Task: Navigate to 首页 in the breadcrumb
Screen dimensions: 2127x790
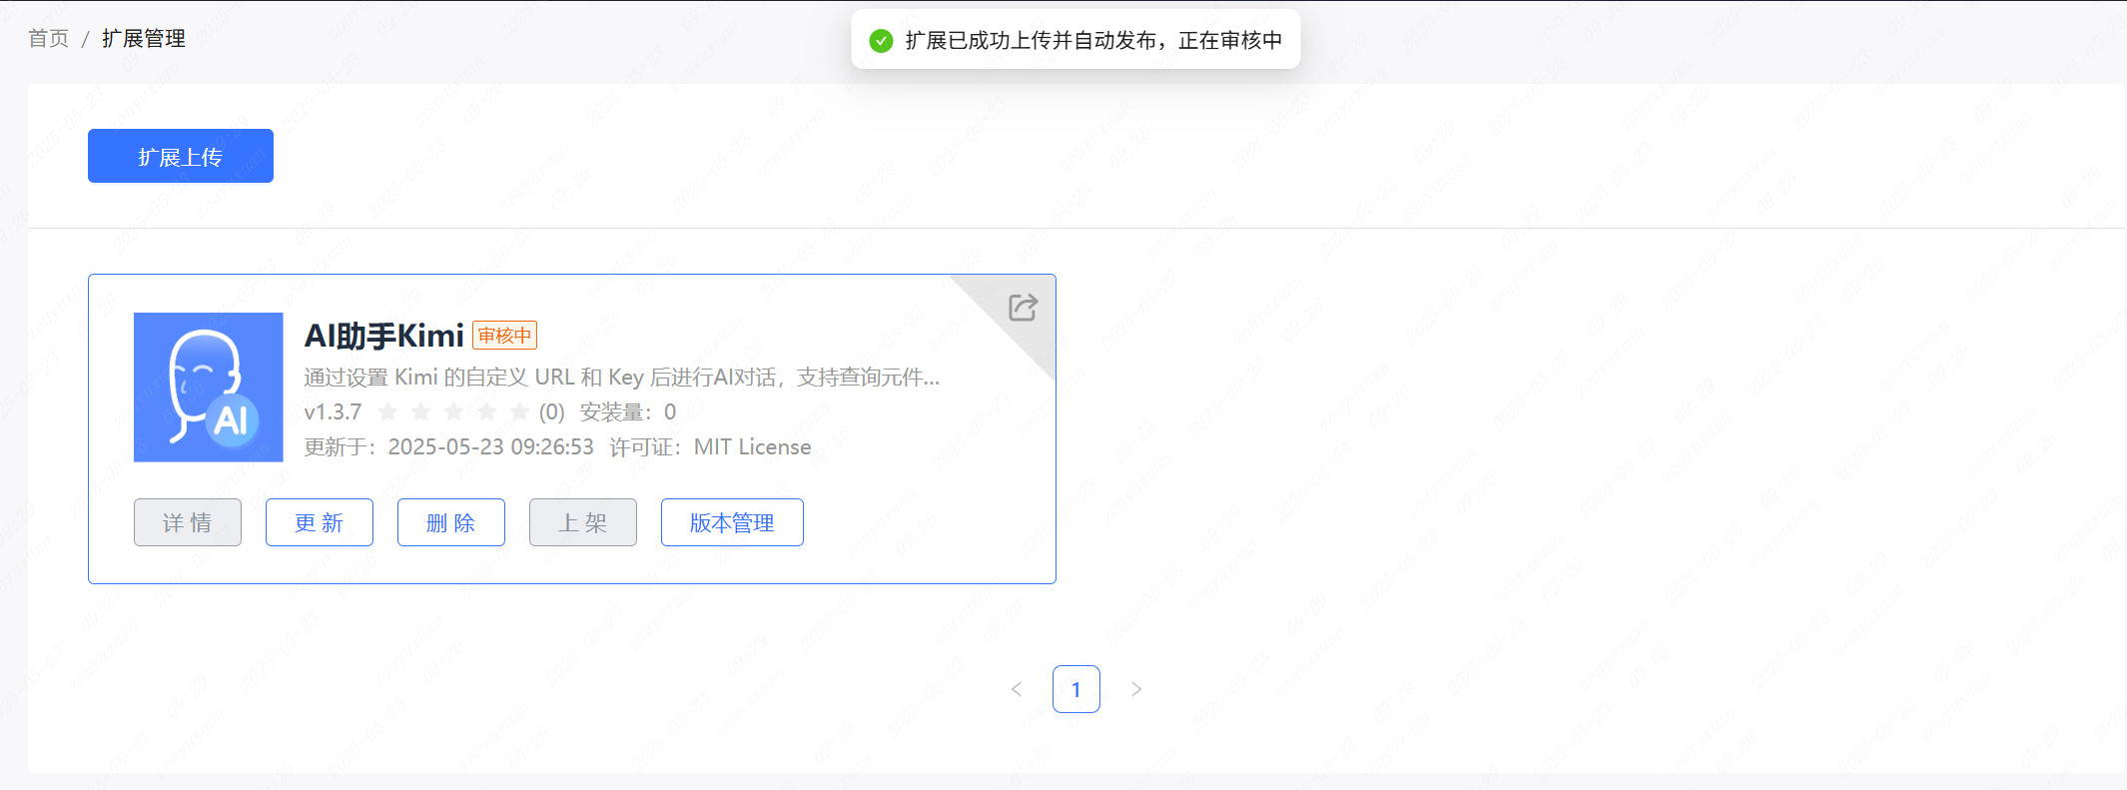Action: tap(49, 39)
